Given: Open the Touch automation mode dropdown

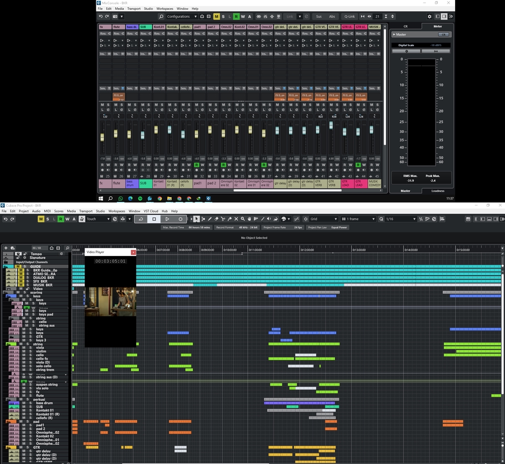Looking at the screenshot, I should coord(98,219).
